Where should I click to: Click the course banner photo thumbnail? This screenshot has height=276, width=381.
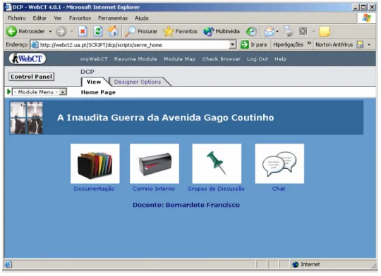(x=27, y=118)
